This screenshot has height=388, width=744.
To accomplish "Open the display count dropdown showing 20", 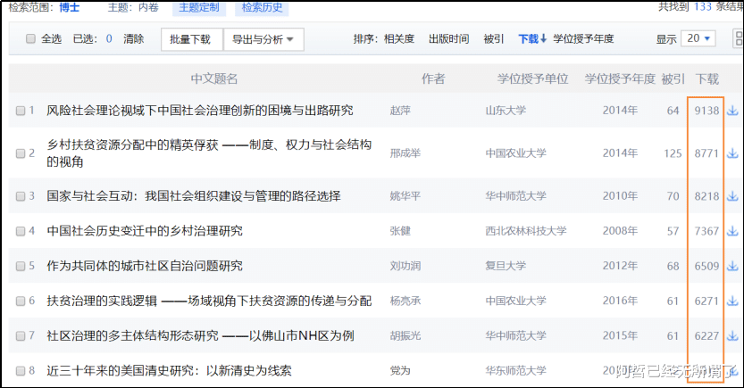I will point(698,38).
